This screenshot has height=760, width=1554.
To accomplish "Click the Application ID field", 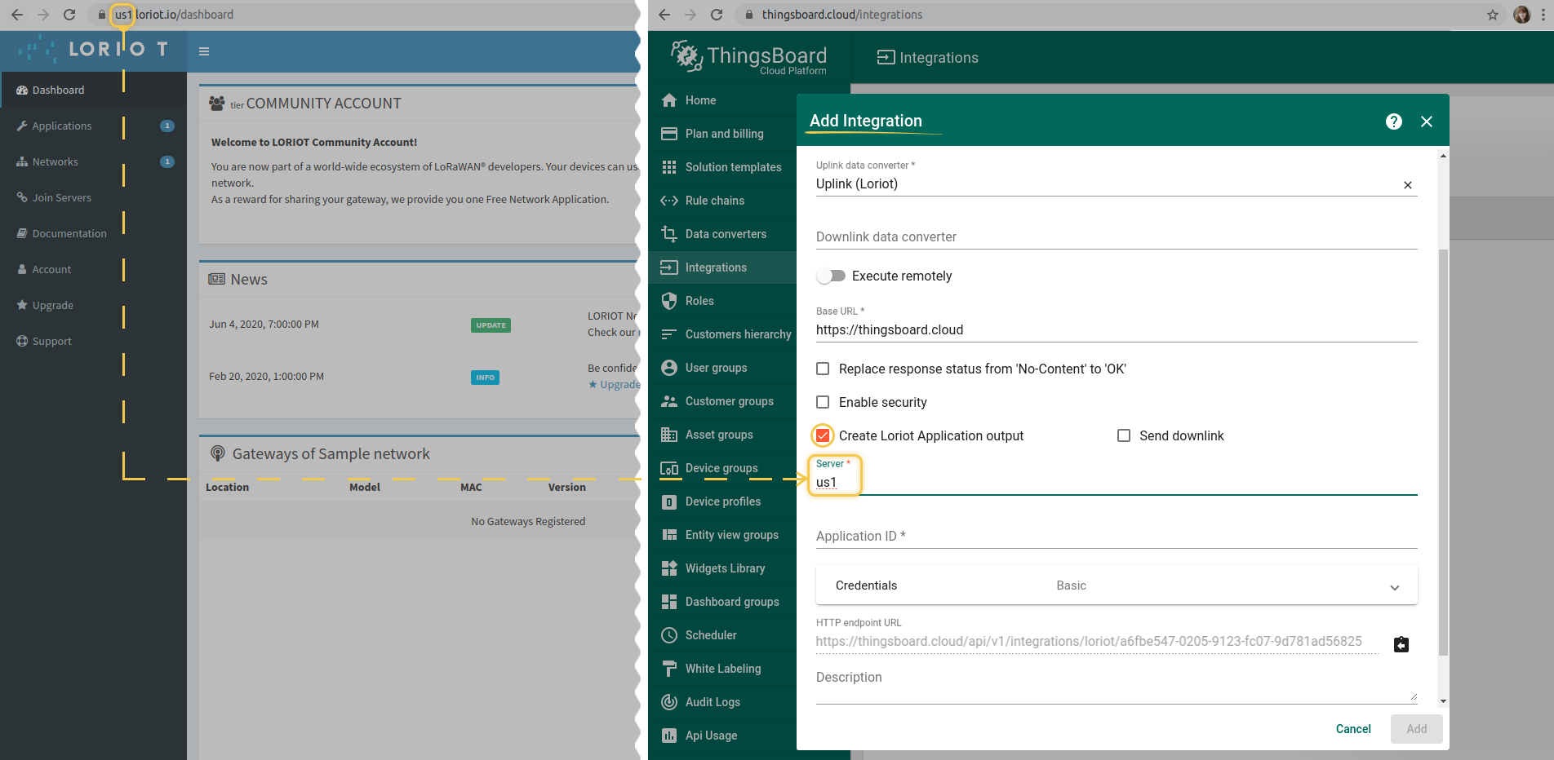I will pos(1117,536).
